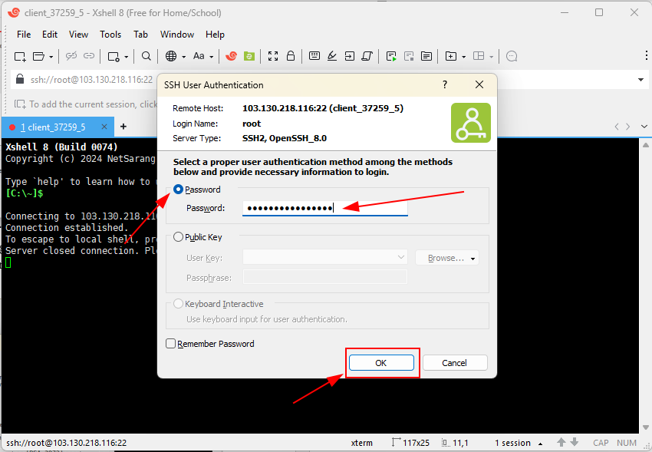Screen dimensions: 652x452
Task: Select the Find toolbar icon
Action: point(145,56)
